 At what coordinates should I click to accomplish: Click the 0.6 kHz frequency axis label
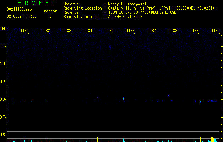pos(3,135)
